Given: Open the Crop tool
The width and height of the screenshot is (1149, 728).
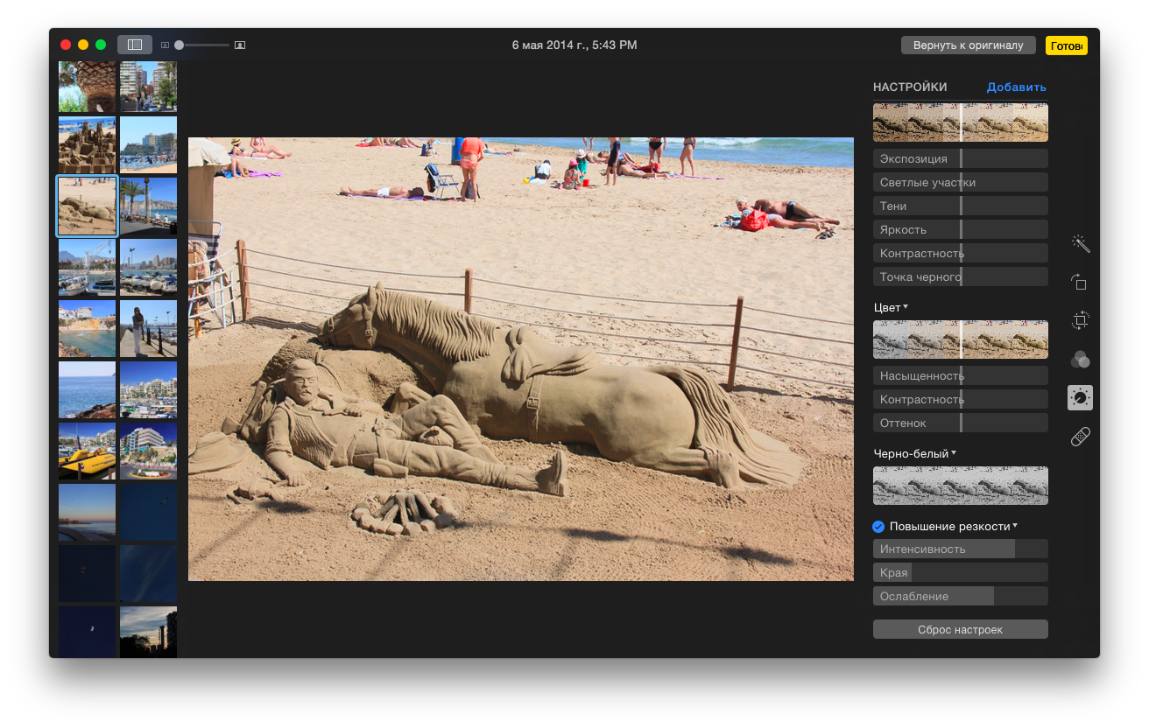Looking at the screenshot, I should [1080, 320].
